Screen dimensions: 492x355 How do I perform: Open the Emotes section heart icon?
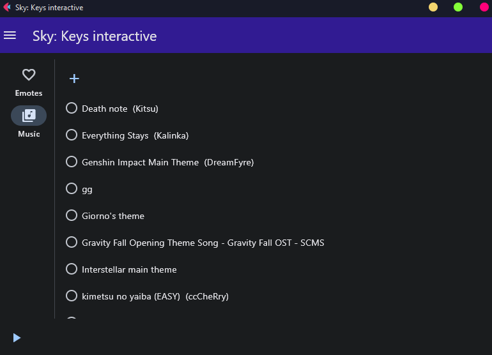coord(29,75)
